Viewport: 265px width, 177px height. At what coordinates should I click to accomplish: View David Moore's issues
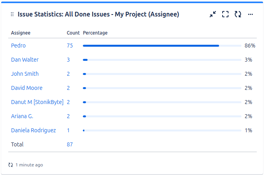(27, 88)
